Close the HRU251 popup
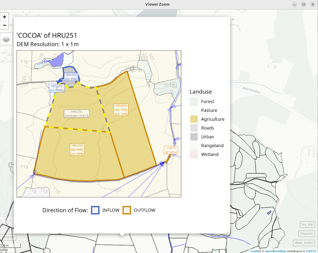Viewport: 318px width, 253px height. pos(233,20)
